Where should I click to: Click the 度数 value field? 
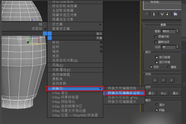(x=169, y=31)
